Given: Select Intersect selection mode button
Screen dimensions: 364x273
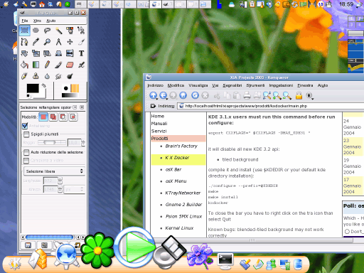Looking at the screenshot, I should click(73, 117).
